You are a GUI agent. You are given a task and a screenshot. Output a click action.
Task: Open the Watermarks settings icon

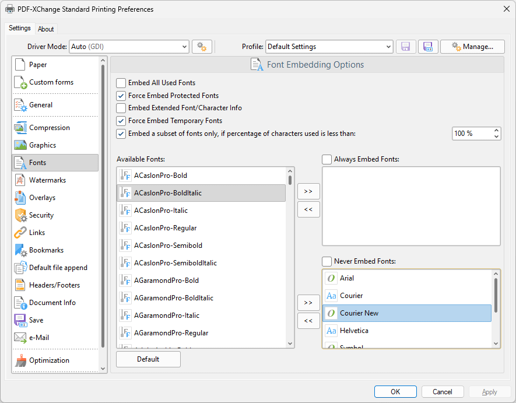click(x=20, y=180)
